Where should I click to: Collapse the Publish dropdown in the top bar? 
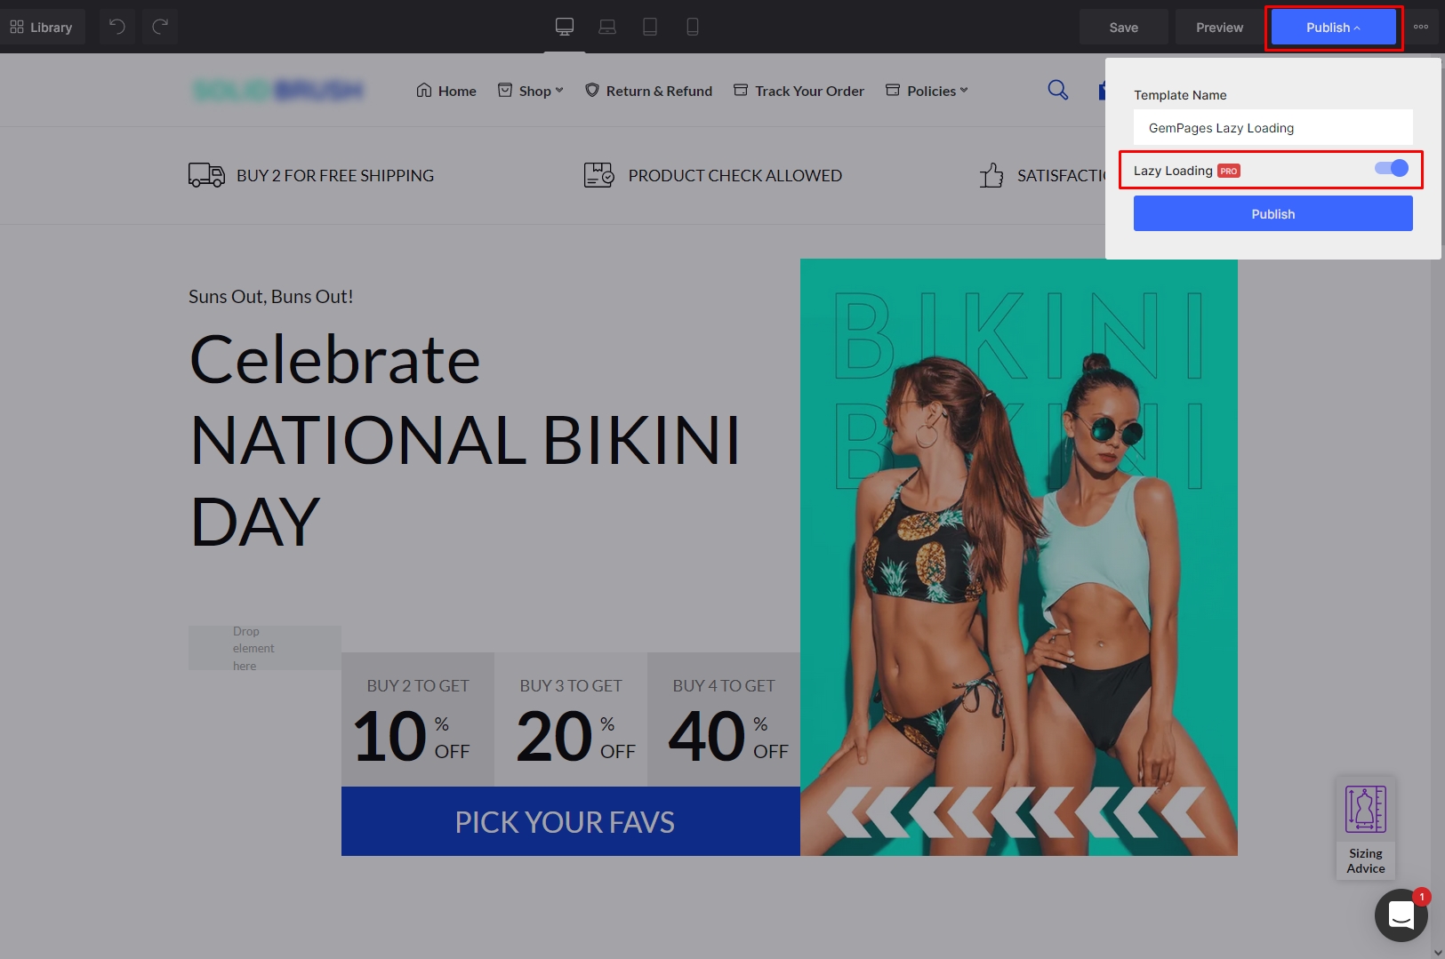tap(1333, 27)
